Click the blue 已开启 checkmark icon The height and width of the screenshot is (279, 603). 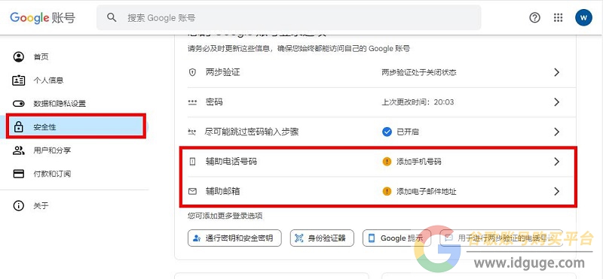pyautogui.click(x=387, y=132)
